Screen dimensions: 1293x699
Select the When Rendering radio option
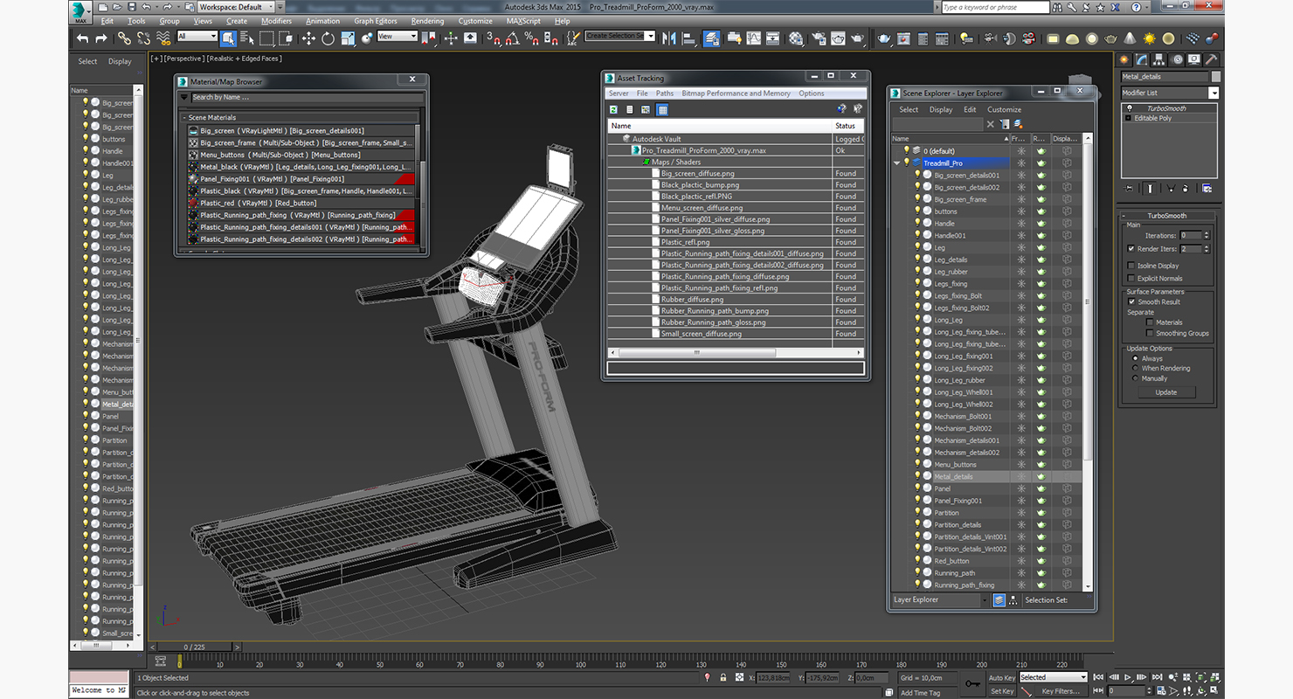pos(1135,368)
